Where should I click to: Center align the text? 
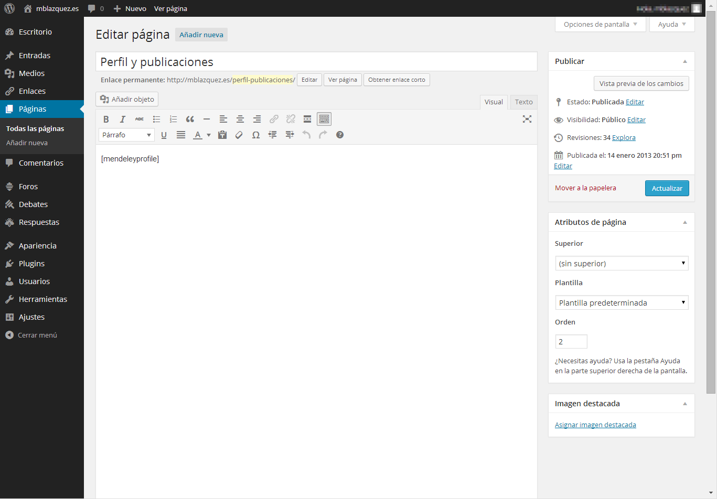point(240,119)
